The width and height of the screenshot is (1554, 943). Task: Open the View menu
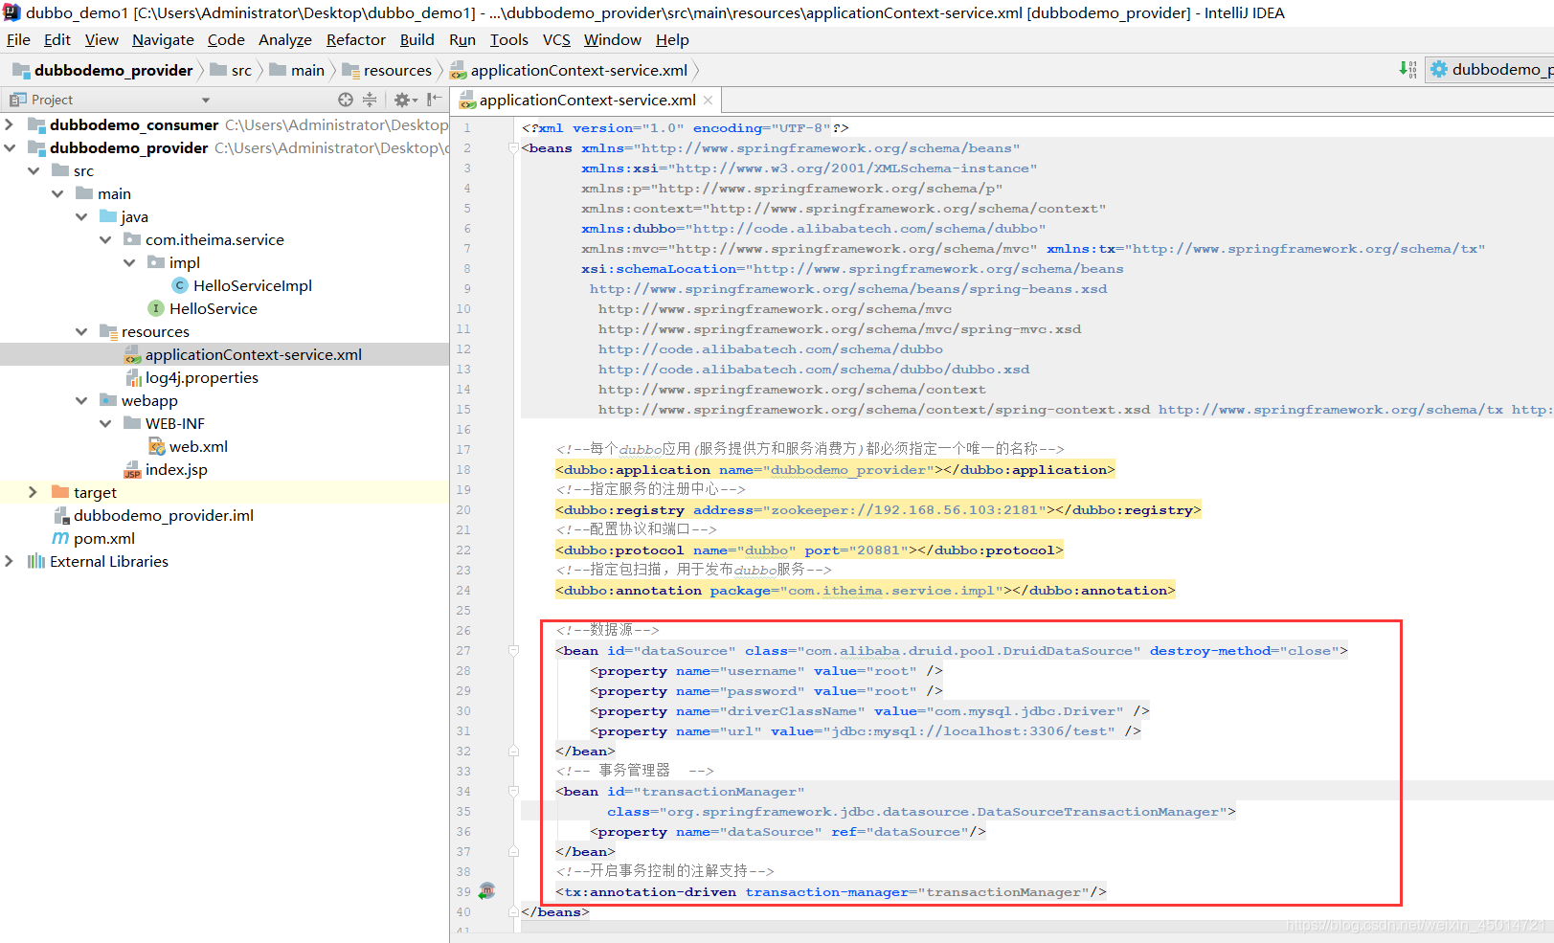click(x=101, y=39)
